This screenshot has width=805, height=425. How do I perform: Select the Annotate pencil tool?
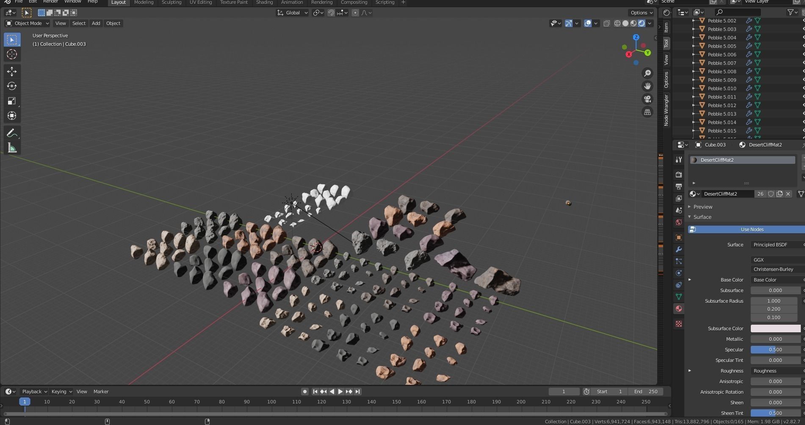[12, 133]
